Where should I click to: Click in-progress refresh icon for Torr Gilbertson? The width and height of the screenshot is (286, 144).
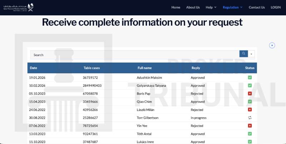point(250,118)
